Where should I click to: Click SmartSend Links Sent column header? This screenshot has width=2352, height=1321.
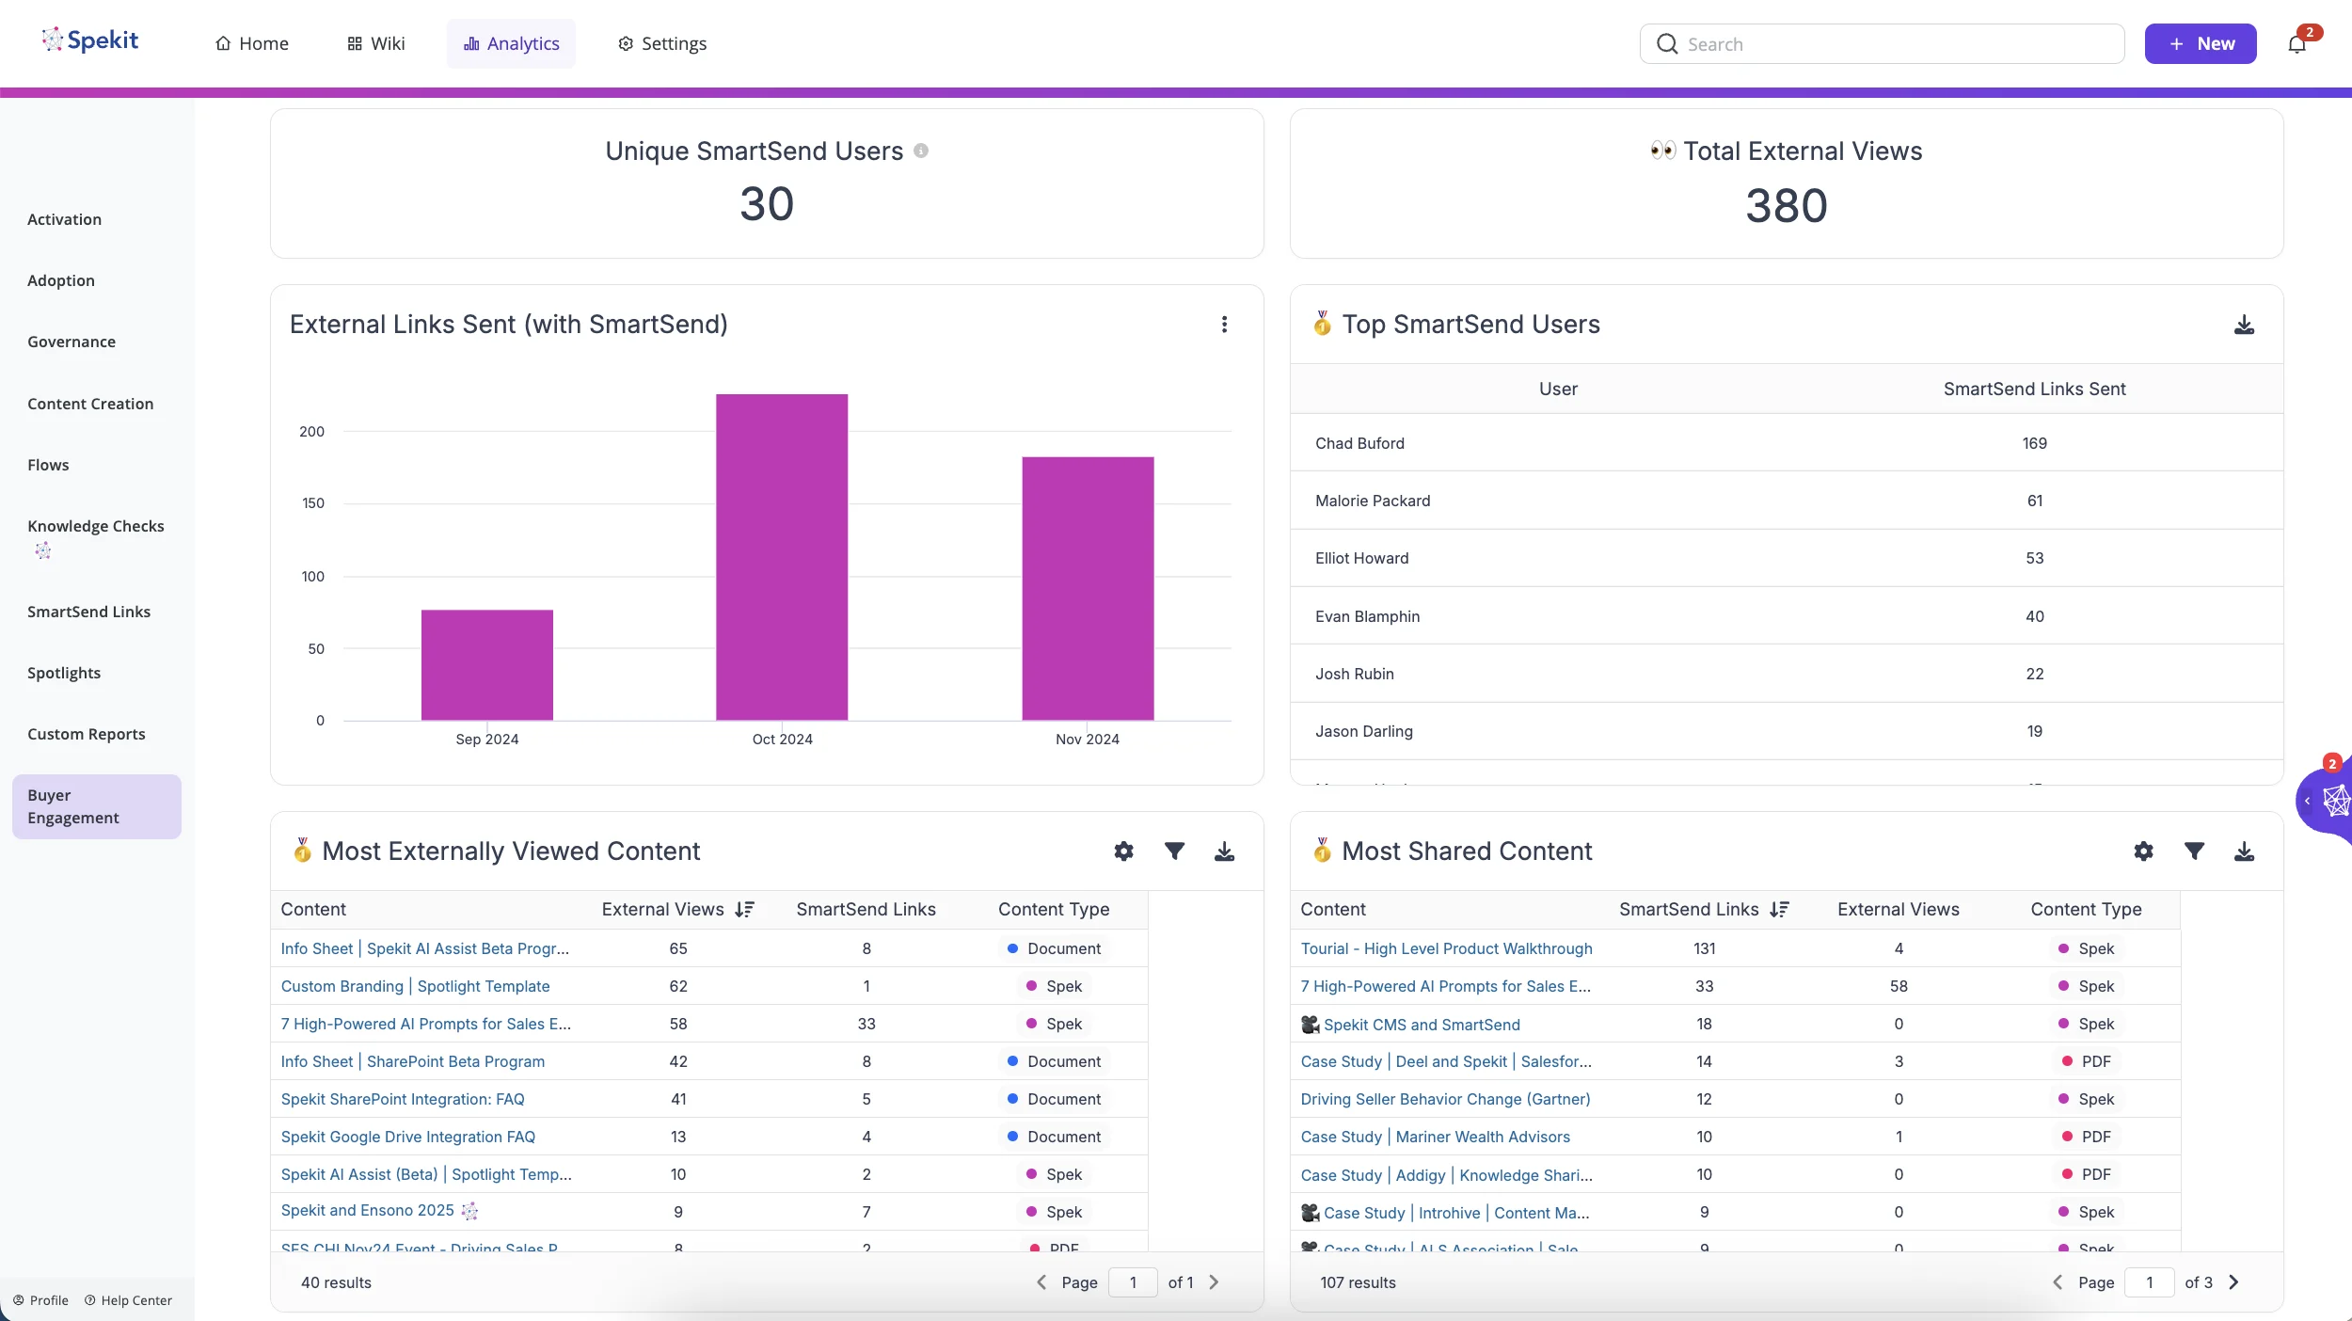2034,389
